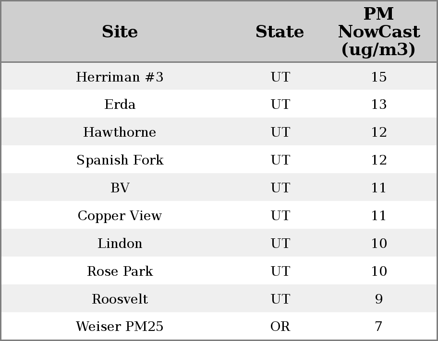Select the Herriman #3 site cell
The height and width of the screenshot is (341, 438).
click(120, 77)
